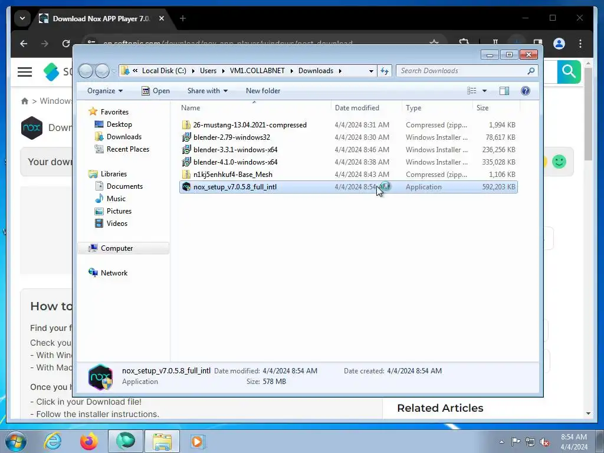Sort files by the Name column header

pyautogui.click(x=254, y=108)
